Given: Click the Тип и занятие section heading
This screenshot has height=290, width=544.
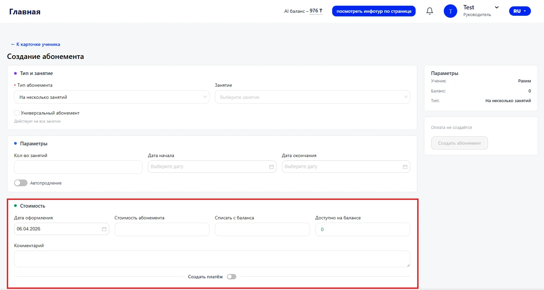Looking at the screenshot, I should coord(36,73).
